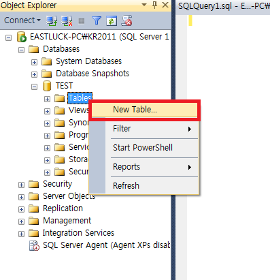Switch to the SQLQuery1.sql tab
The image size is (270, 280).
[x=223, y=6]
